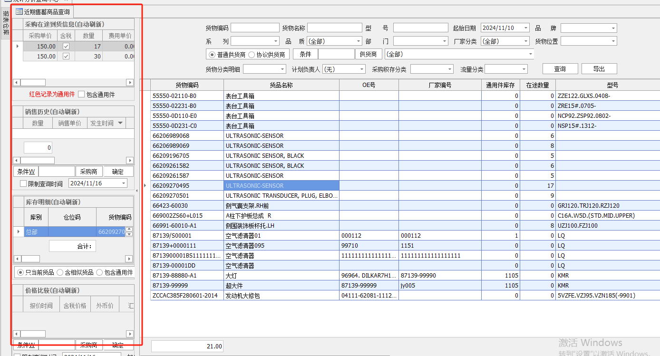Click the 空气滤清器095 cell

click(281, 246)
